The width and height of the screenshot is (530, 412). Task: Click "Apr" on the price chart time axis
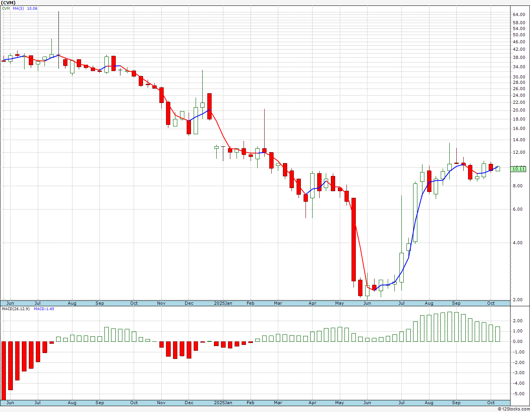[313, 303]
